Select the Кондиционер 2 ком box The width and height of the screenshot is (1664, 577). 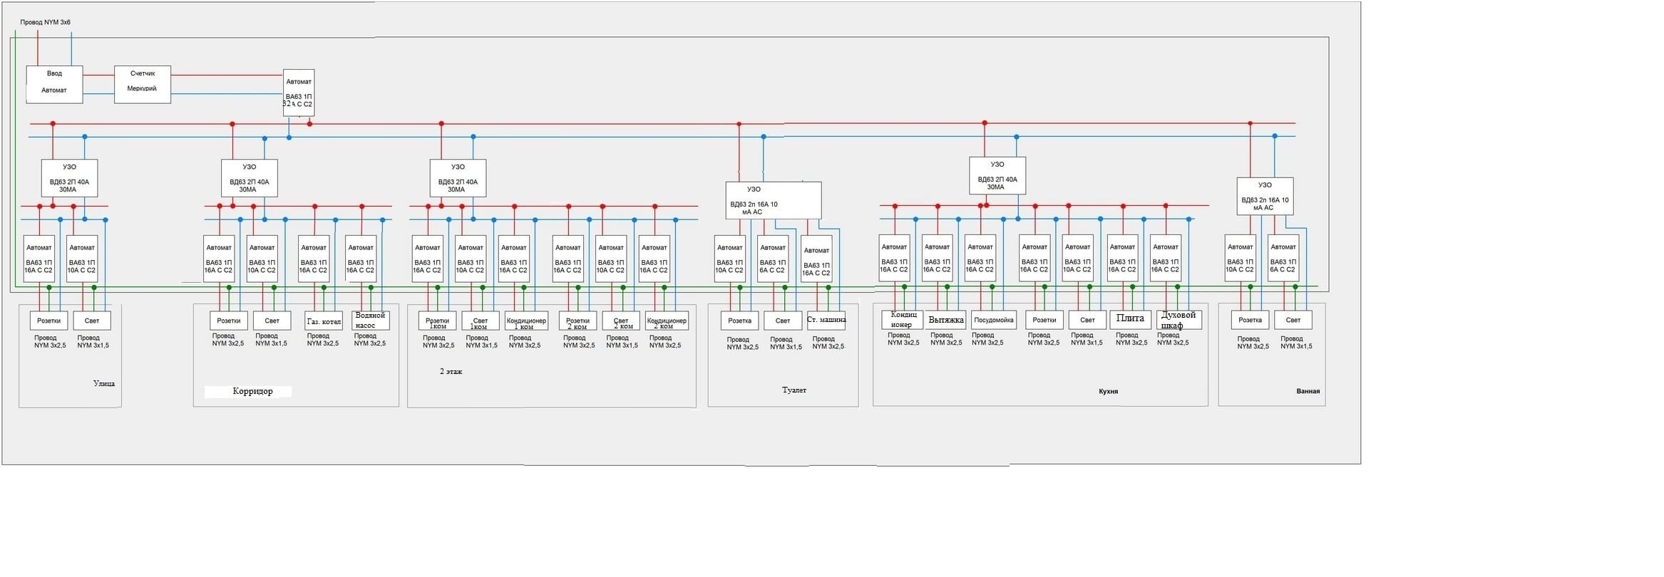[667, 321]
